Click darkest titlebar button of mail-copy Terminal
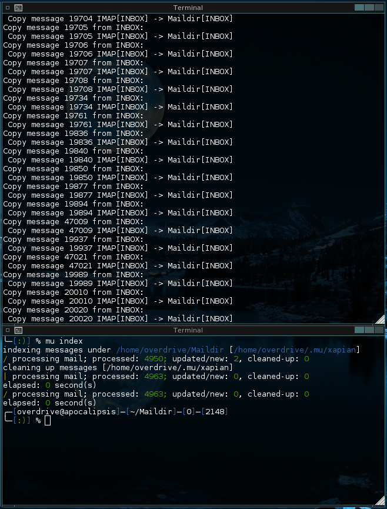The image size is (387, 509). tap(379, 8)
